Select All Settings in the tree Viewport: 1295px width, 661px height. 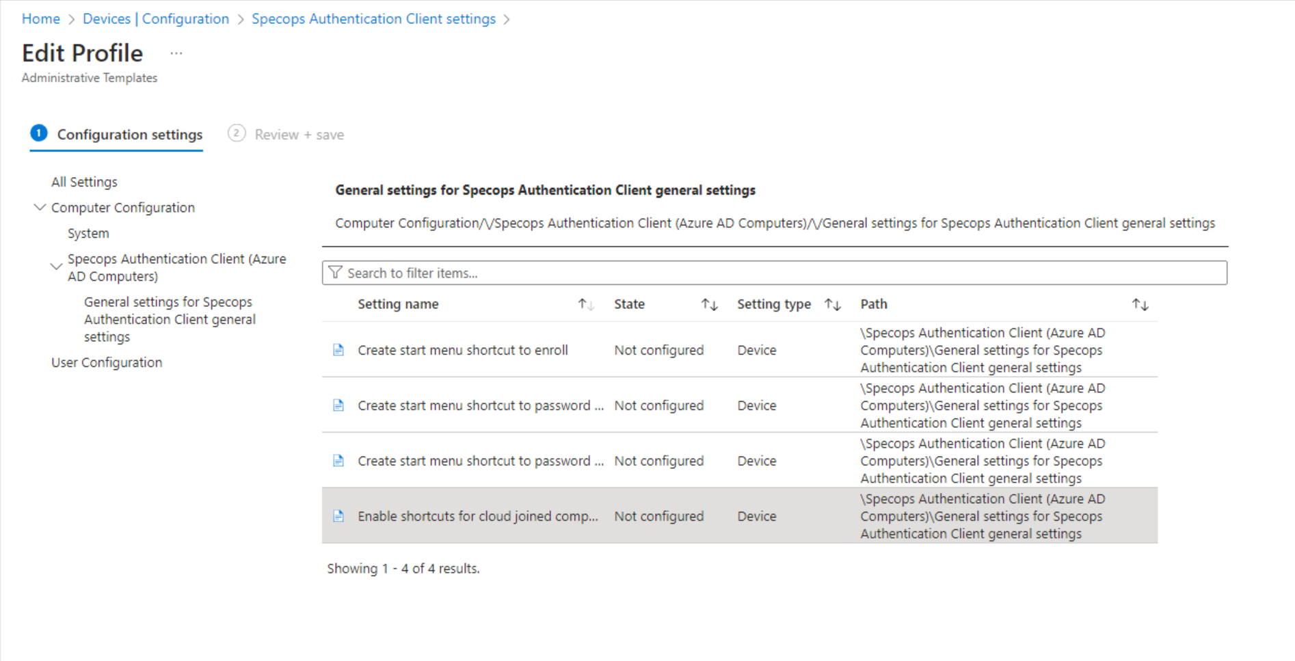coord(84,182)
